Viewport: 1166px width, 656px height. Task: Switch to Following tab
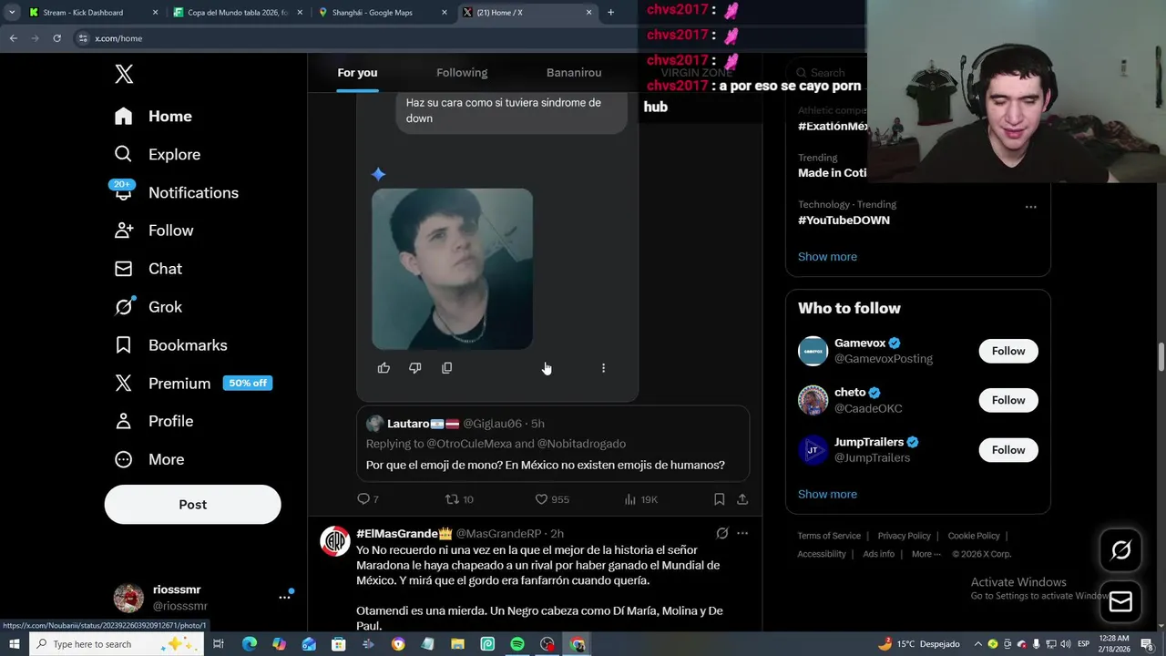tap(462, 73)
